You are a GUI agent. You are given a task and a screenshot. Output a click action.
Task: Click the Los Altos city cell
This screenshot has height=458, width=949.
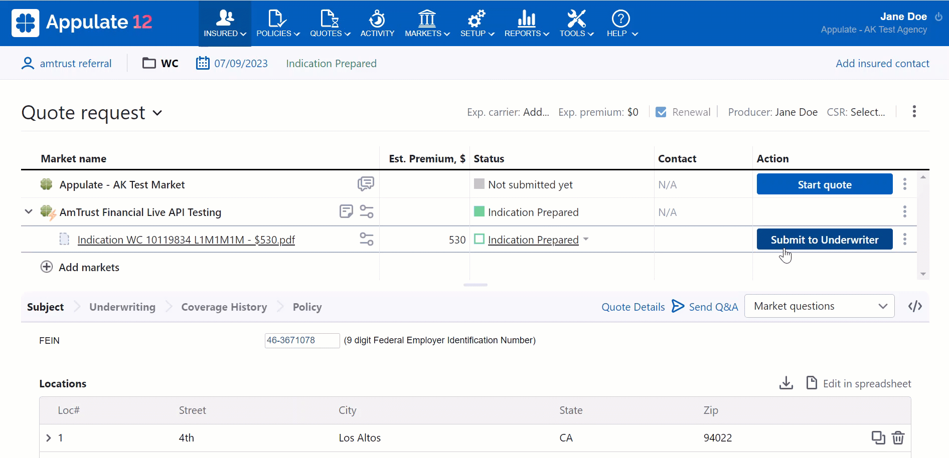(360, 438)
